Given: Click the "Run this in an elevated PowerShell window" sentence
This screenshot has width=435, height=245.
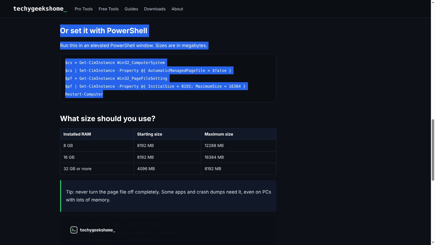Looking at the screenshot, I should coord(134,45).
